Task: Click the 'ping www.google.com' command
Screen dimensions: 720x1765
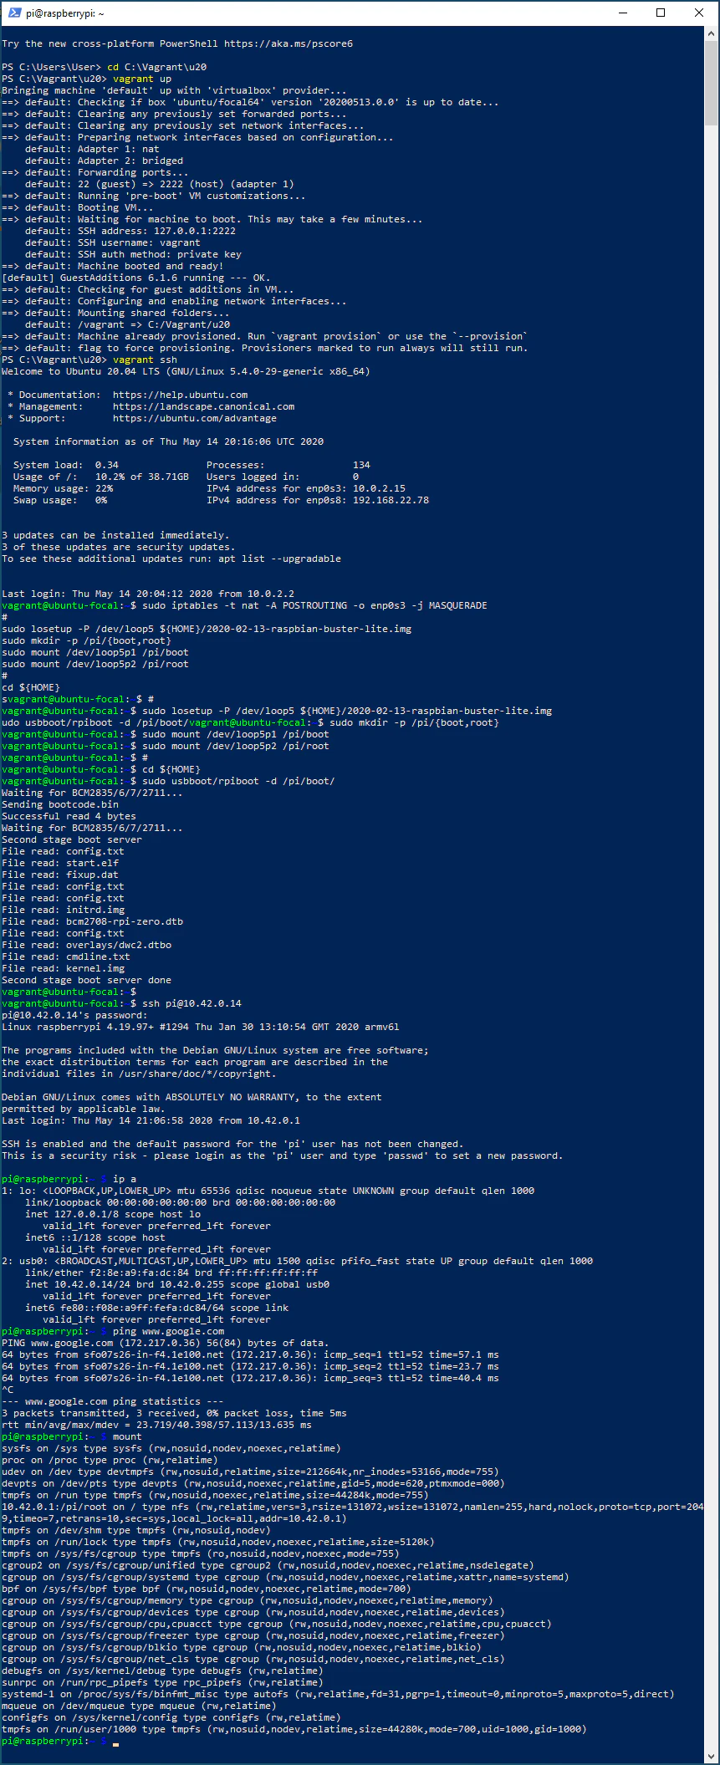Action: point(168,1331)
